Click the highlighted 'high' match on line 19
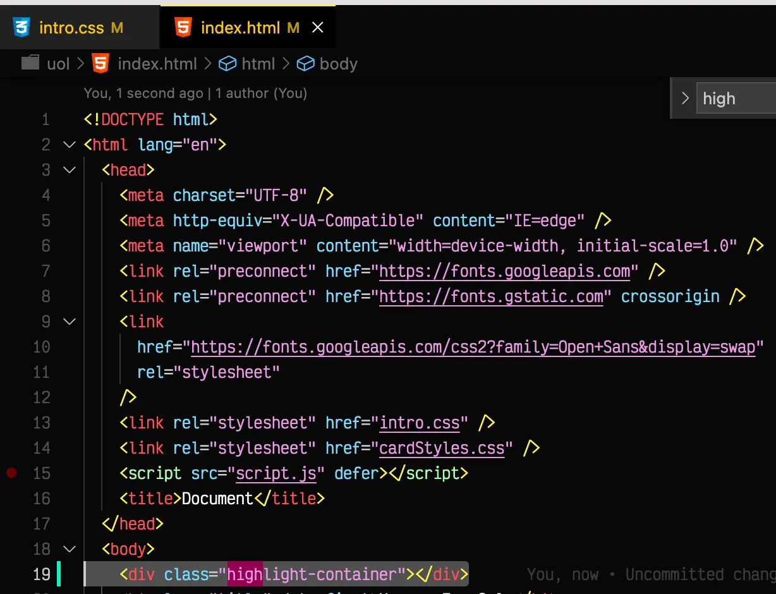The height and width of the screenshot is (594, 776). (x=245, y=574)
